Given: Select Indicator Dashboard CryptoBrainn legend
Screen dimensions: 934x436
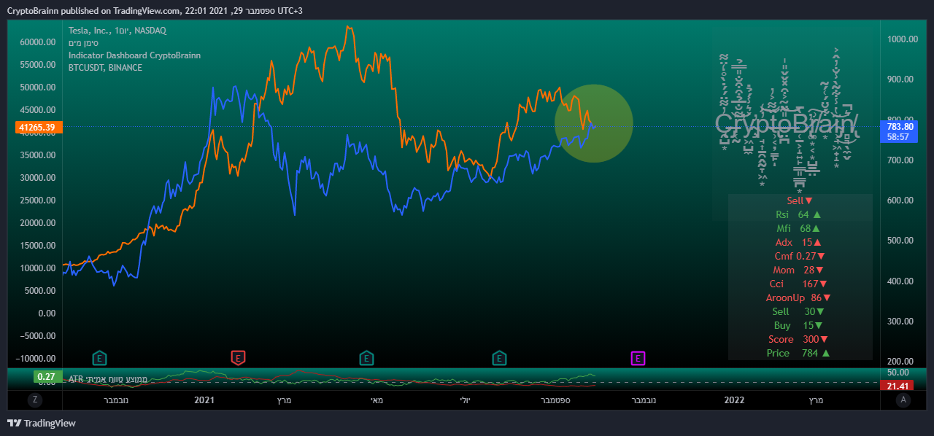Looking at the screenshot, I should [134, 55].
